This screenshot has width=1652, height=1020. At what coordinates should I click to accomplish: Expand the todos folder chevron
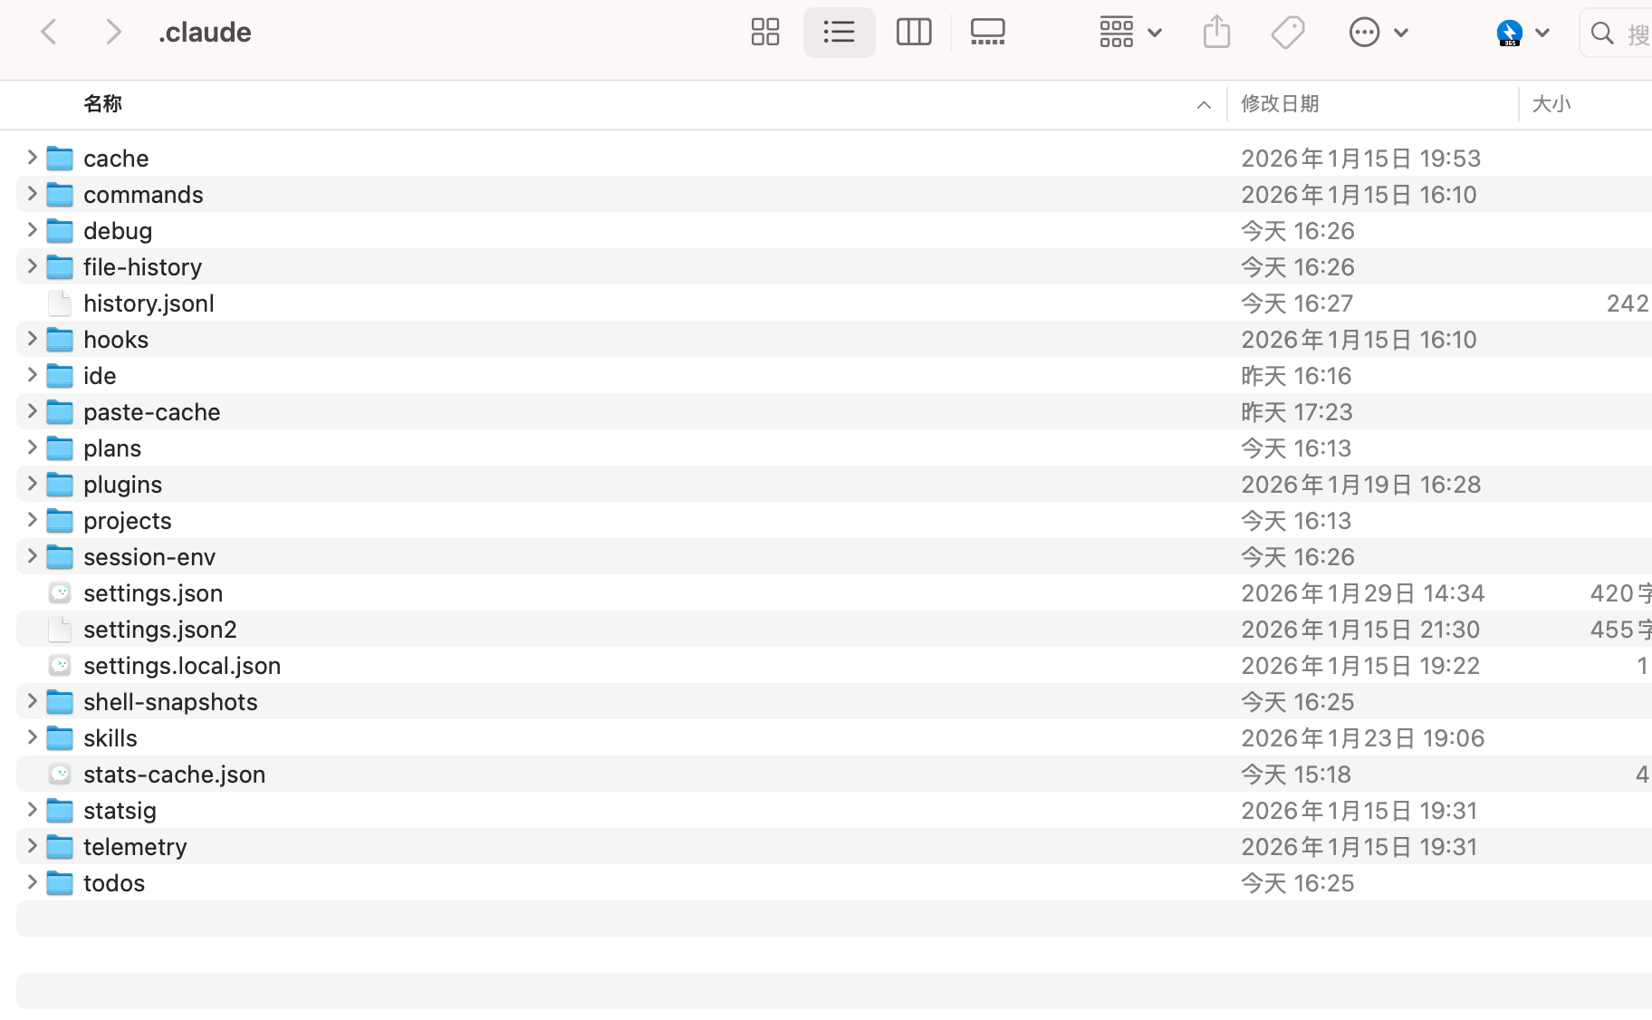coord(32,882)
